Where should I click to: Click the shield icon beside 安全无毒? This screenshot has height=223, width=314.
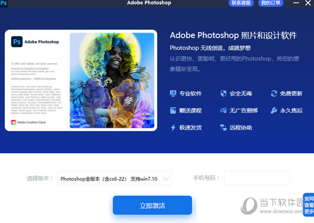223,93
